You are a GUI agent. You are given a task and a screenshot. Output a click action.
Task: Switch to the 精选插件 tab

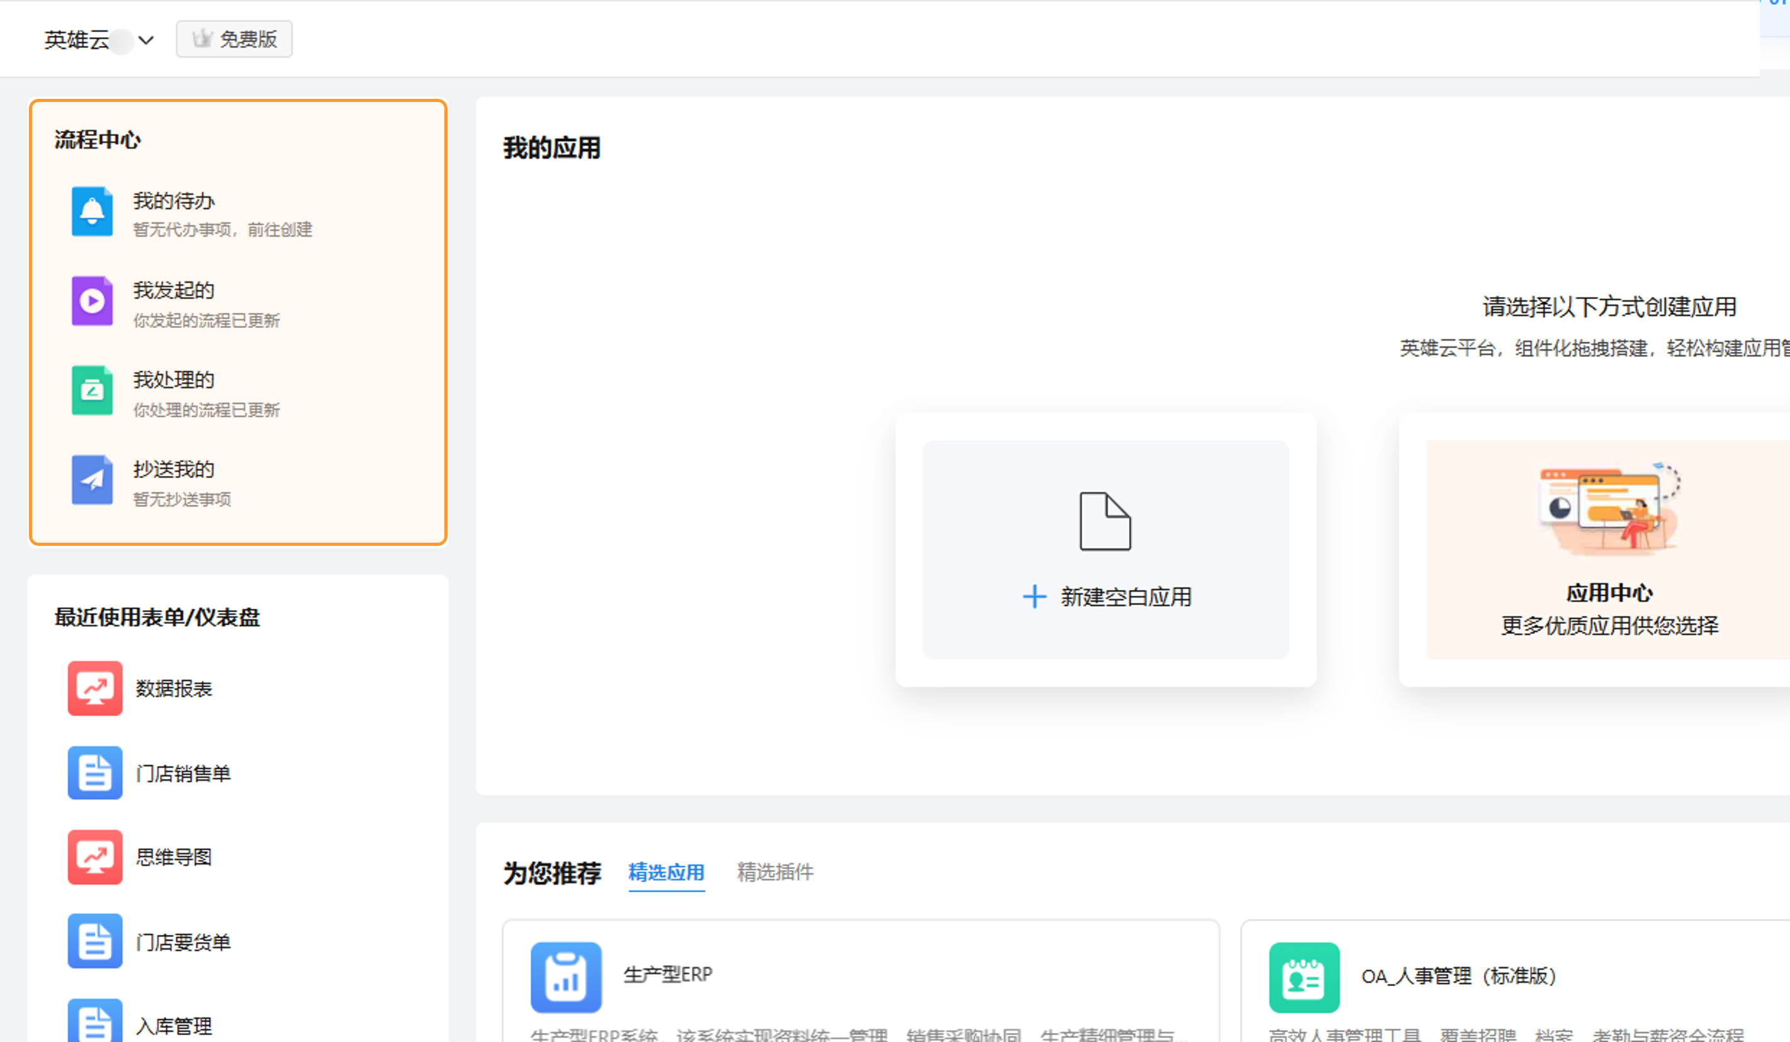[774, 872]
